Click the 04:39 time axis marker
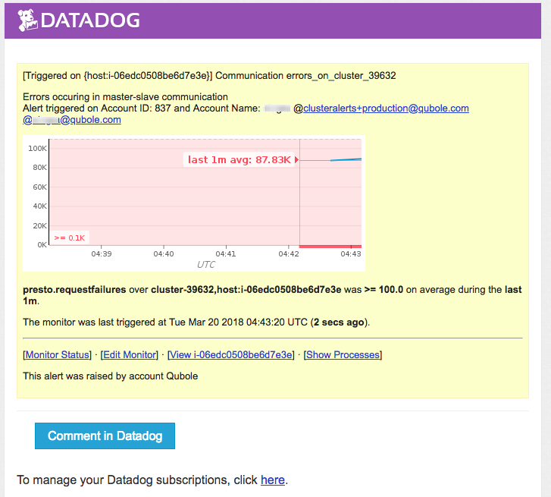 point(102,253)
